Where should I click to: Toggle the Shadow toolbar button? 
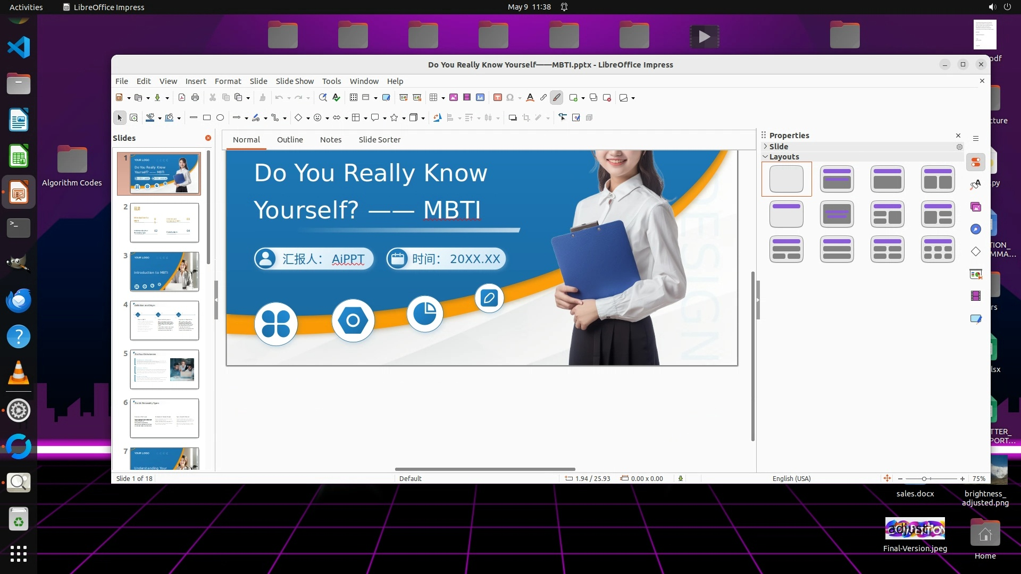tap(513, 118)
